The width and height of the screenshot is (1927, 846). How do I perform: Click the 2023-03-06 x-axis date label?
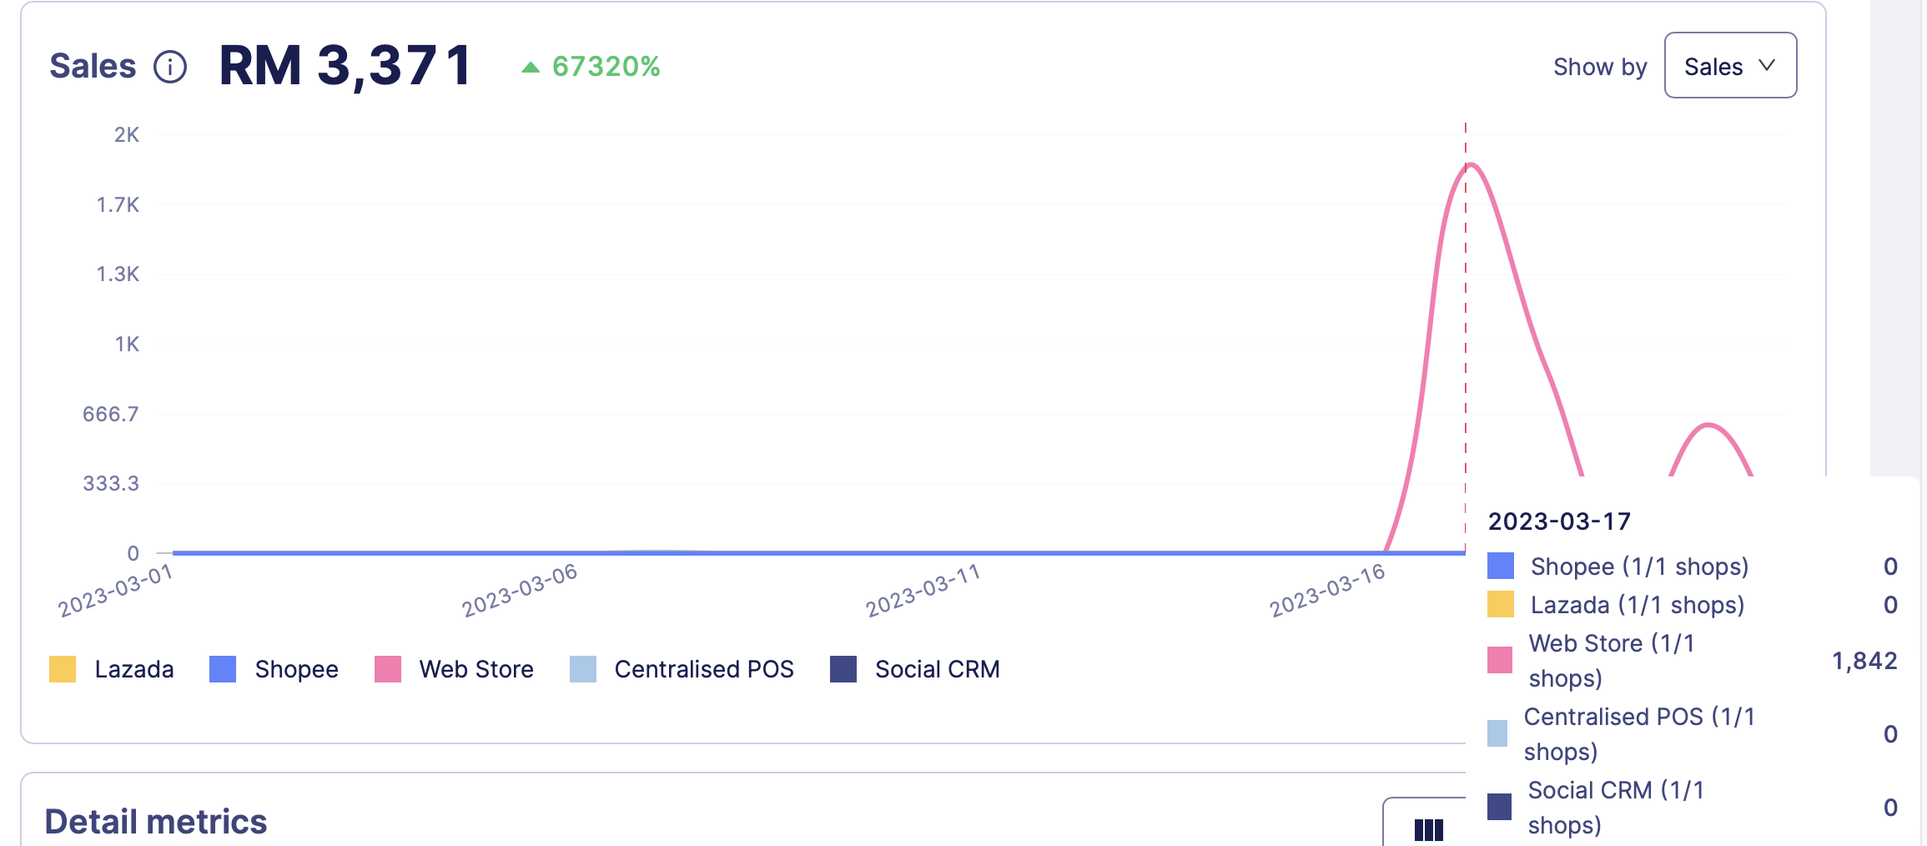click(x=520, y=590)
